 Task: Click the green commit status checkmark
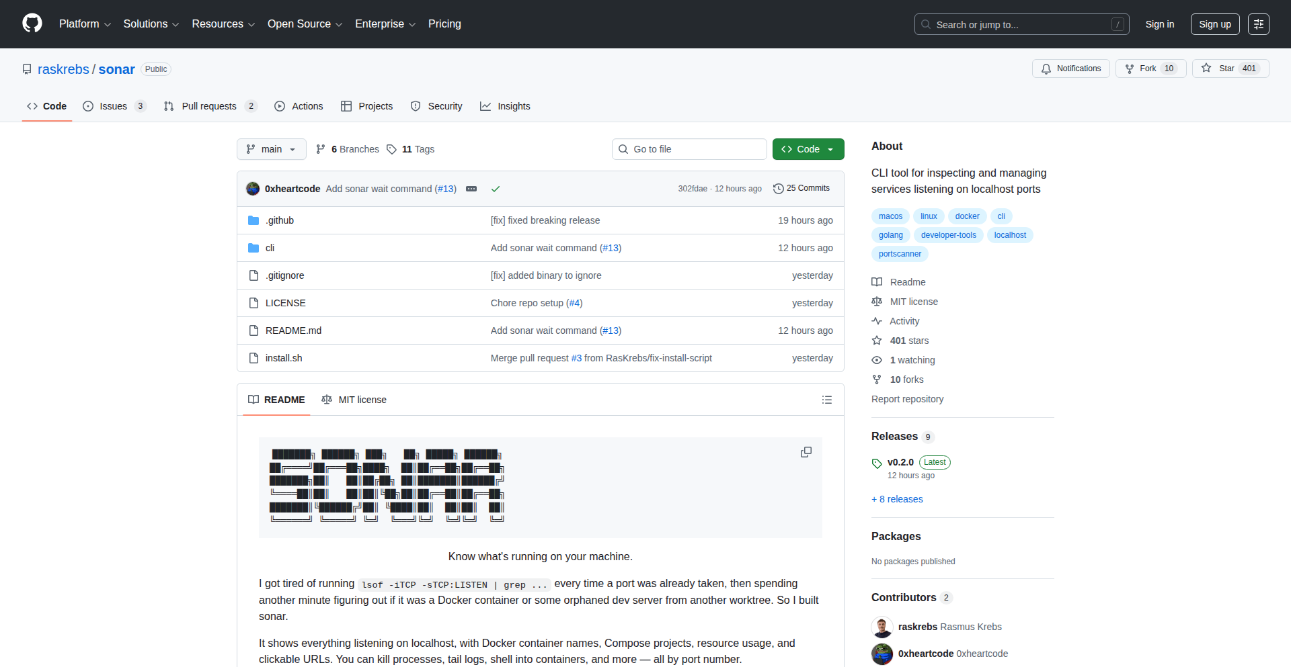tap(496, 189)
